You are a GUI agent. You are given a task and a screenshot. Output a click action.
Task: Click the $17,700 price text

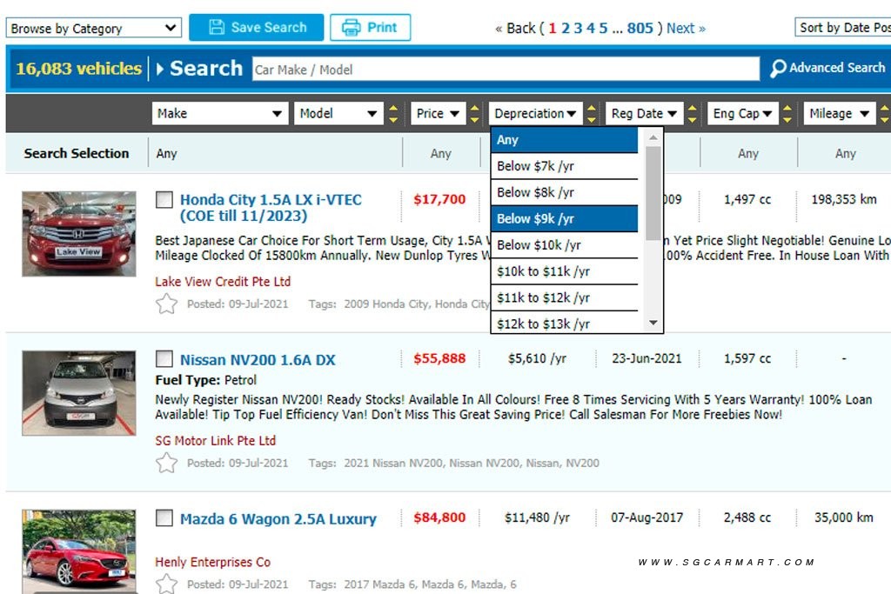click(x=439, y=199)
